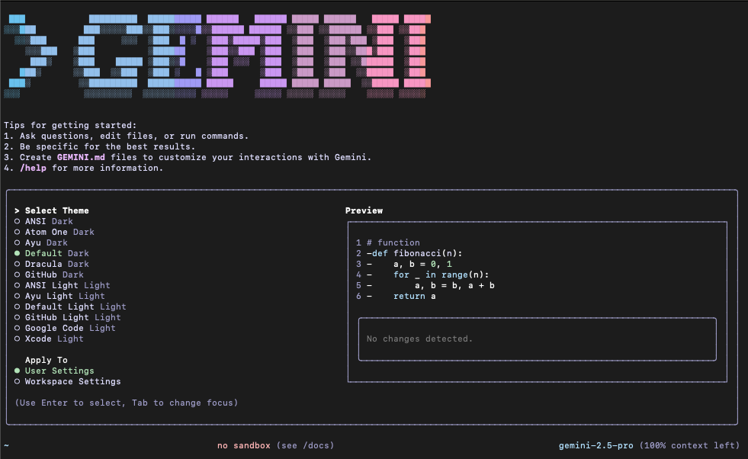Choose the Ayu Dark theme option
Viewport: 748px width, 459px height.
(x=41, y=242)
